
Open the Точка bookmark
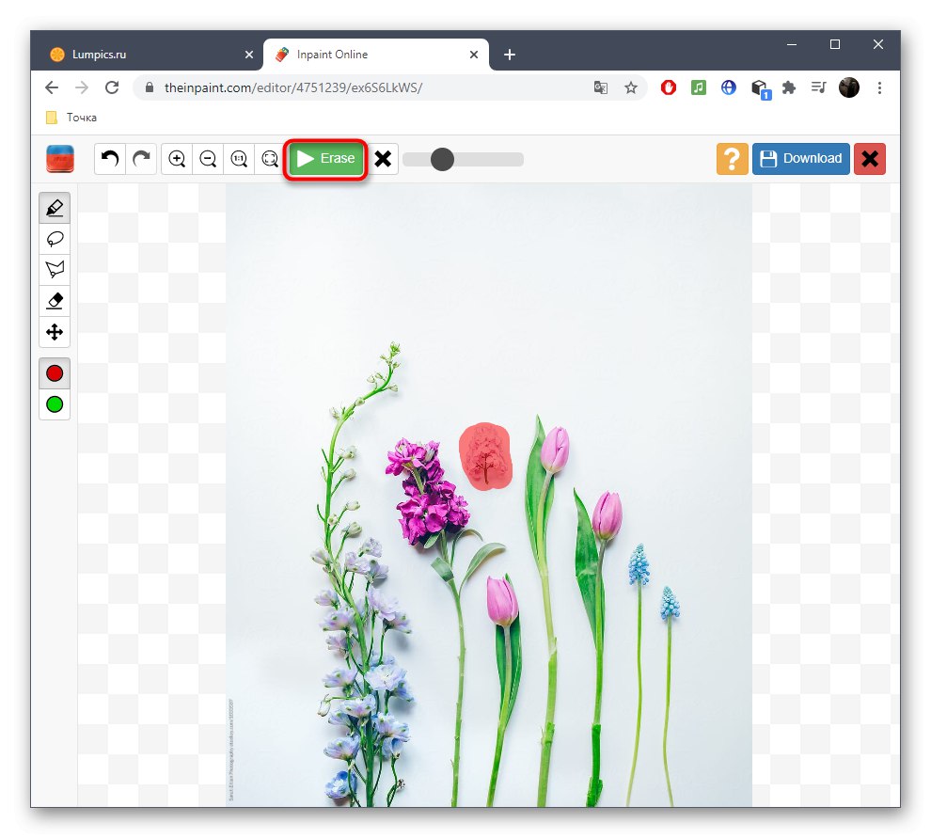(70, 117)
